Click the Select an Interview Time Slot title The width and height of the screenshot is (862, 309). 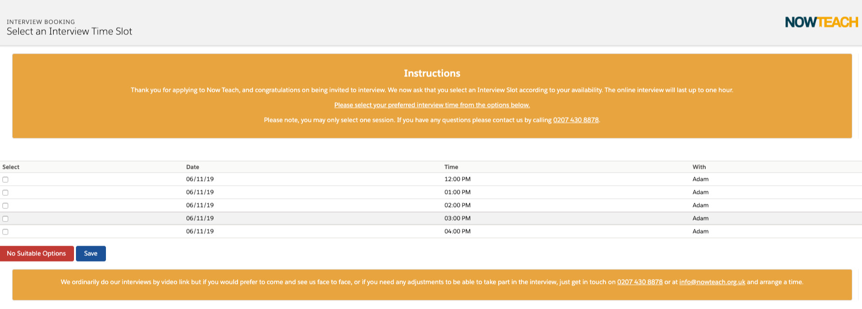tap(69, 31)
